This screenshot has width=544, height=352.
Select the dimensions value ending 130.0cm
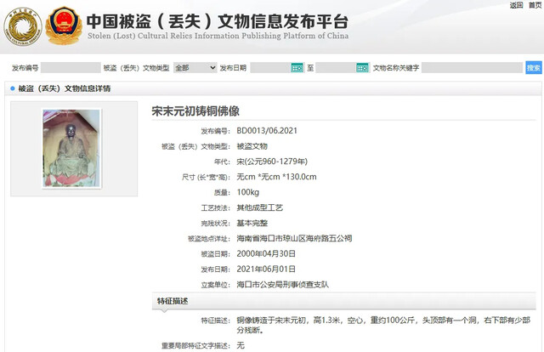276,177
